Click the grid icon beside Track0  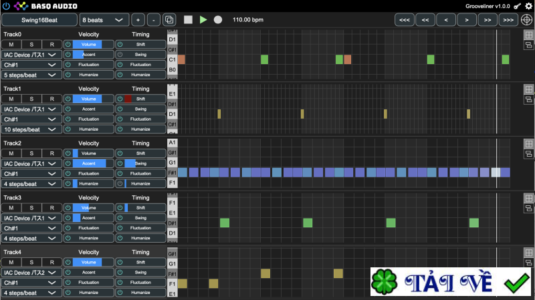click(x=528, y=35)
